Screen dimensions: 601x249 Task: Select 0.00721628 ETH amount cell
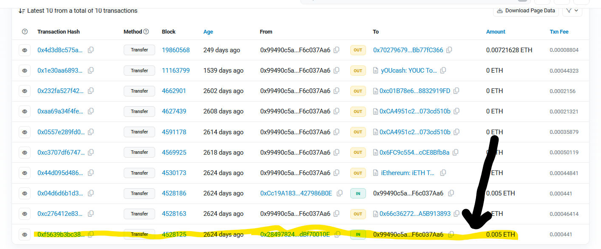click(x=509, y=50)
